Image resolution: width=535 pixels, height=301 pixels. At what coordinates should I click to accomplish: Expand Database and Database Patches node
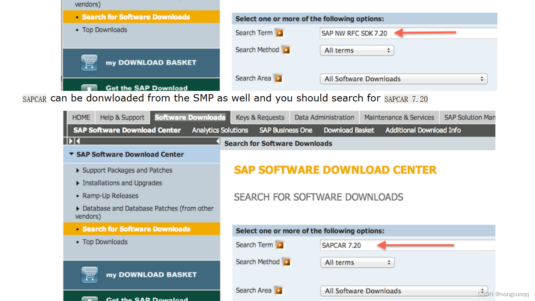78,208
